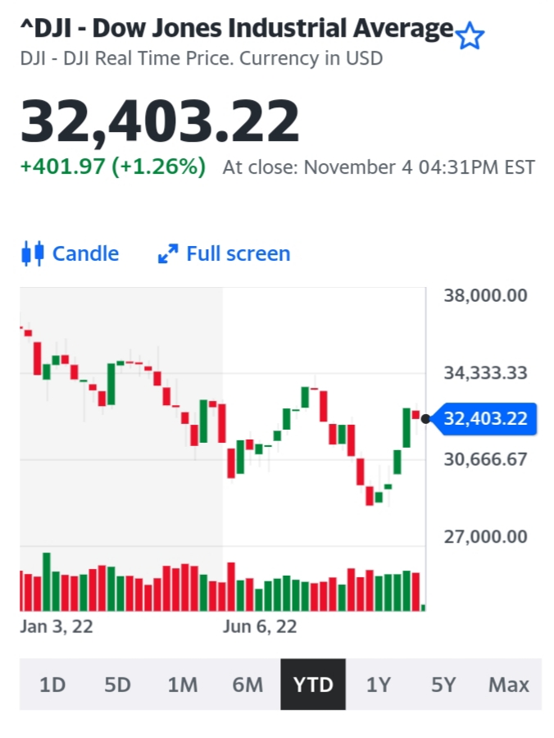Select the 1D time range

coord(52,684)
